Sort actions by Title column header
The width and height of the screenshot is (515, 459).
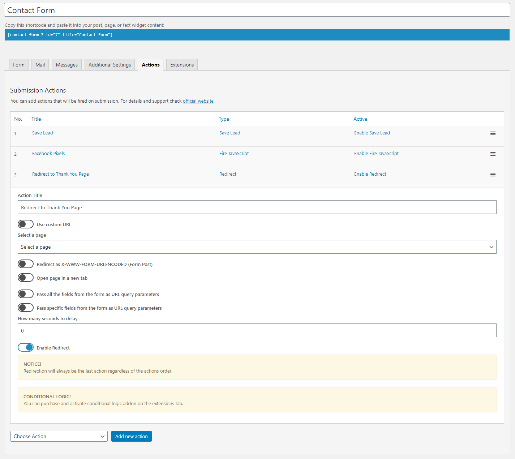36,119
